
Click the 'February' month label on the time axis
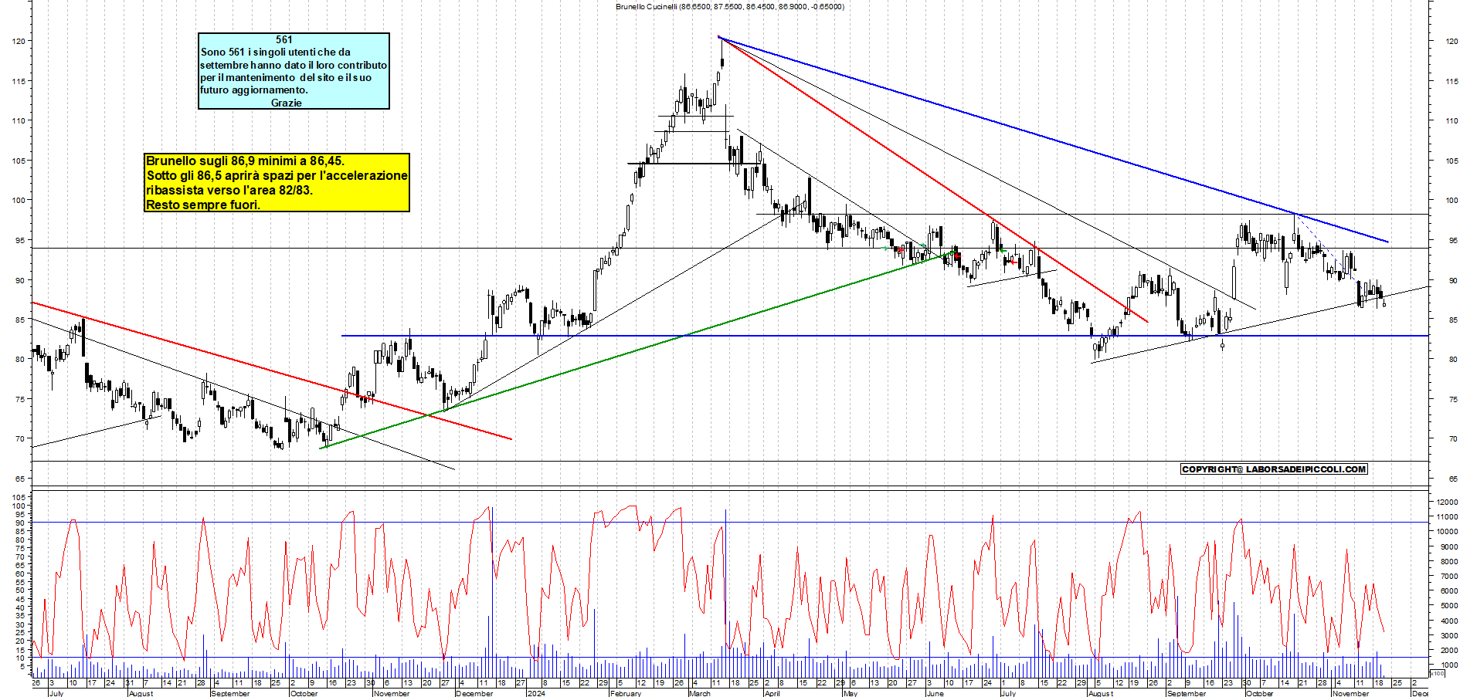coord(625,693)
